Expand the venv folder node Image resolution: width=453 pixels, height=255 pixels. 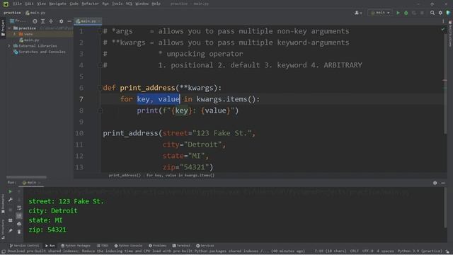(14, 34)
